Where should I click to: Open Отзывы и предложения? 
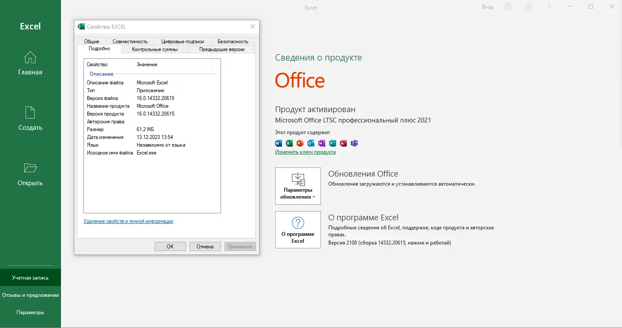coord(30,295)
